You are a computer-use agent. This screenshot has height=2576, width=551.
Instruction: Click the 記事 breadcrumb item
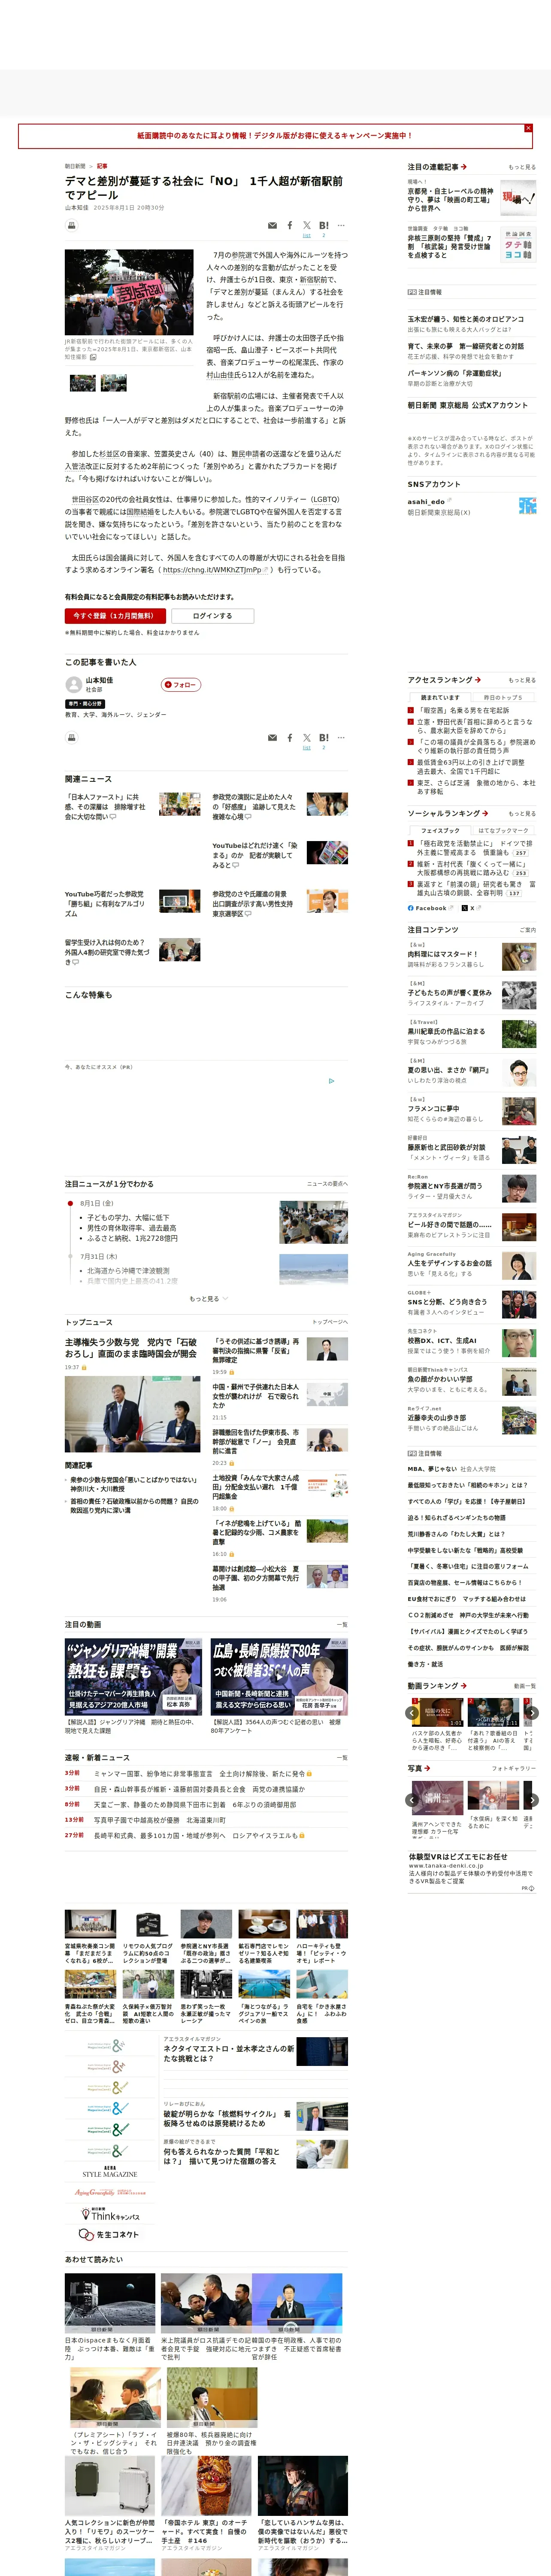pyautogui.click(x=102, y=166)
